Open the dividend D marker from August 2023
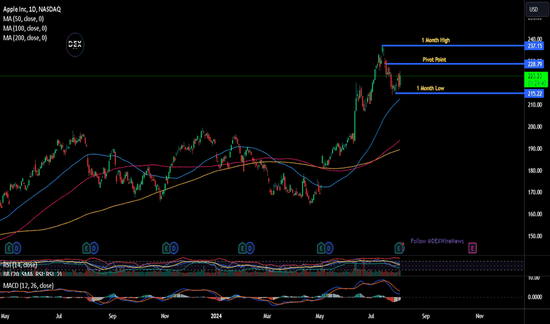Image resolution: width=550 pixels, height=324 pixels. pos(94,249)
